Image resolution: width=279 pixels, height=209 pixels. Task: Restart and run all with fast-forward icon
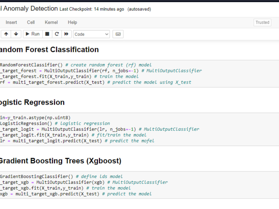(66, 34)
